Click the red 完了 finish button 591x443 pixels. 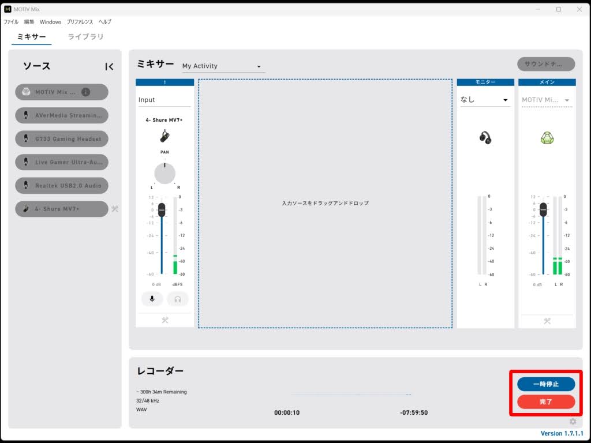[x=546, y=401]
